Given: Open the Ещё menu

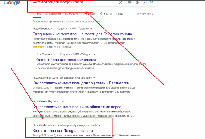Looking at the screenshot, I should [x=119, y=14].
